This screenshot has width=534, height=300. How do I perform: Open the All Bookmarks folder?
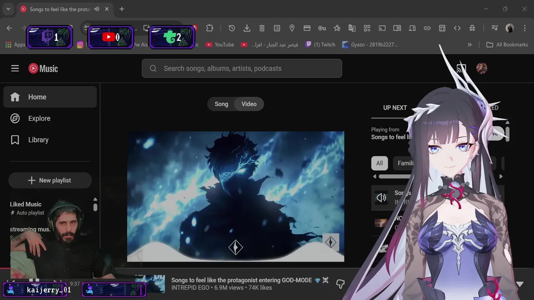click(x=507, y=45)
